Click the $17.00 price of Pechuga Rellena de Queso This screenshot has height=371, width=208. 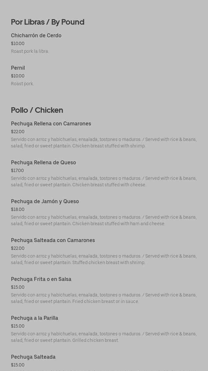[x=17, y=171]
